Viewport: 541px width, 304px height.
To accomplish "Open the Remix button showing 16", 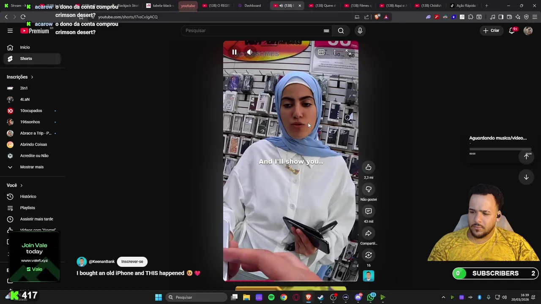I will [x=369, y=255].
